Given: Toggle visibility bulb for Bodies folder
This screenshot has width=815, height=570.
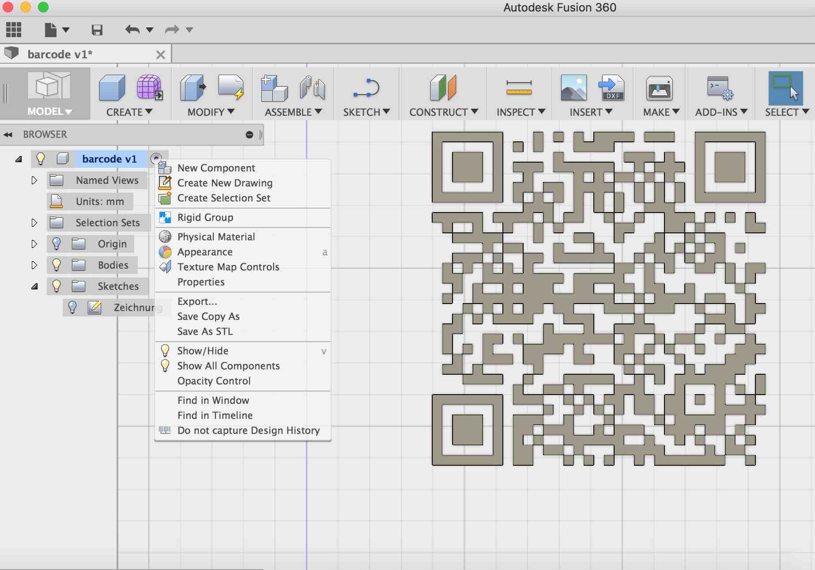Looking at the screenshot, I should [x=57, y=265].
